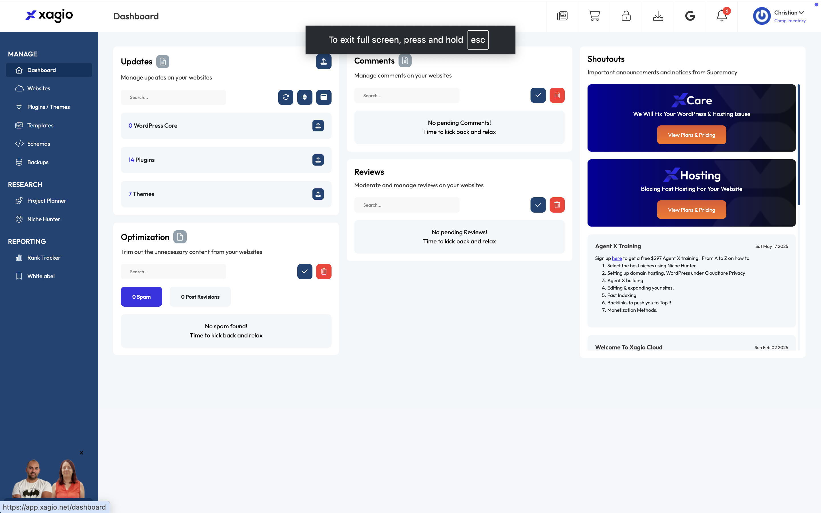Select the 0 Spam tab

click(x=141, y=296)
